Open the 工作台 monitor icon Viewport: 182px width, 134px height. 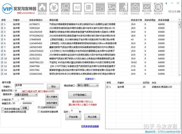[x=147, y=7]
